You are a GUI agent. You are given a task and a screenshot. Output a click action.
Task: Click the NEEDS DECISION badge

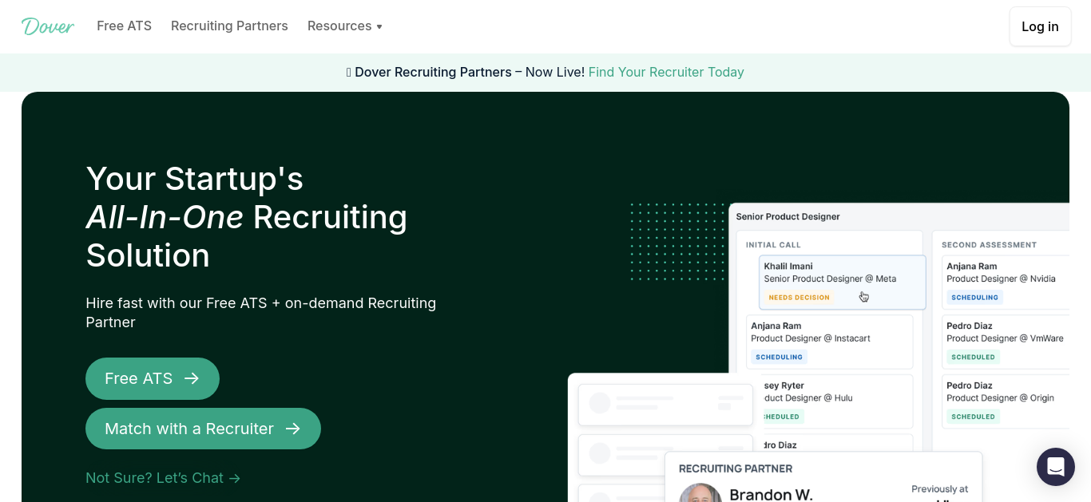click(x=799, y=298)
